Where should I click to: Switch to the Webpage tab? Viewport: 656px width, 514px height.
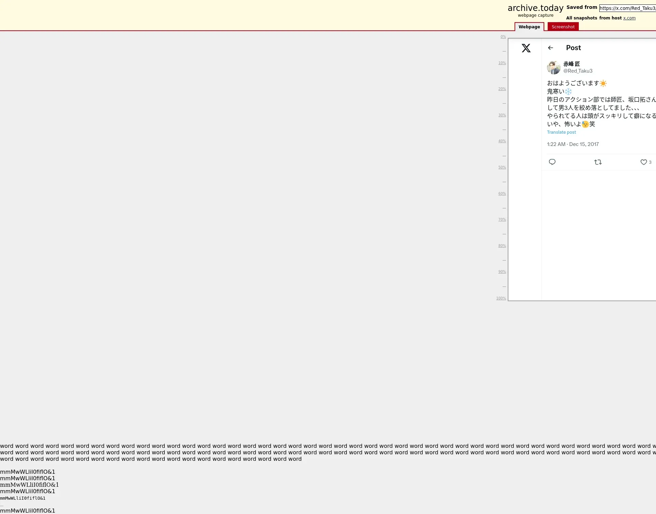click(x=529, y=27)
